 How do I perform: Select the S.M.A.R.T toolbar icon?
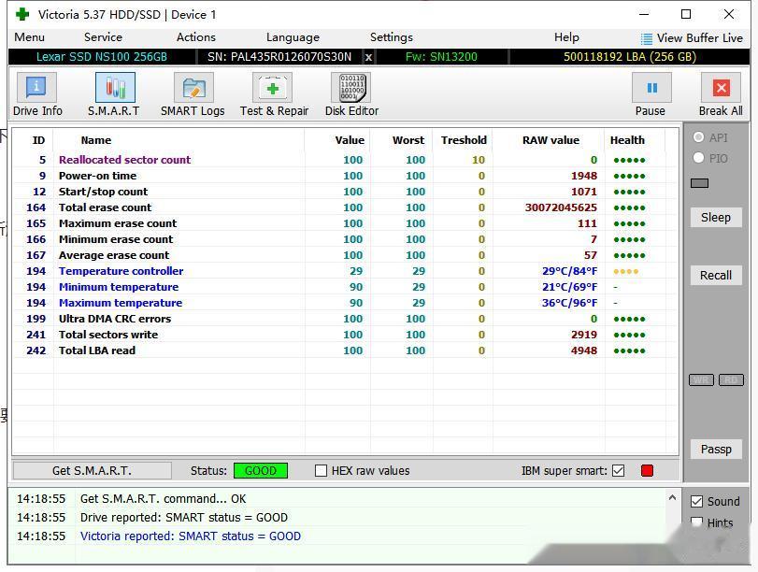coord(115,88)
